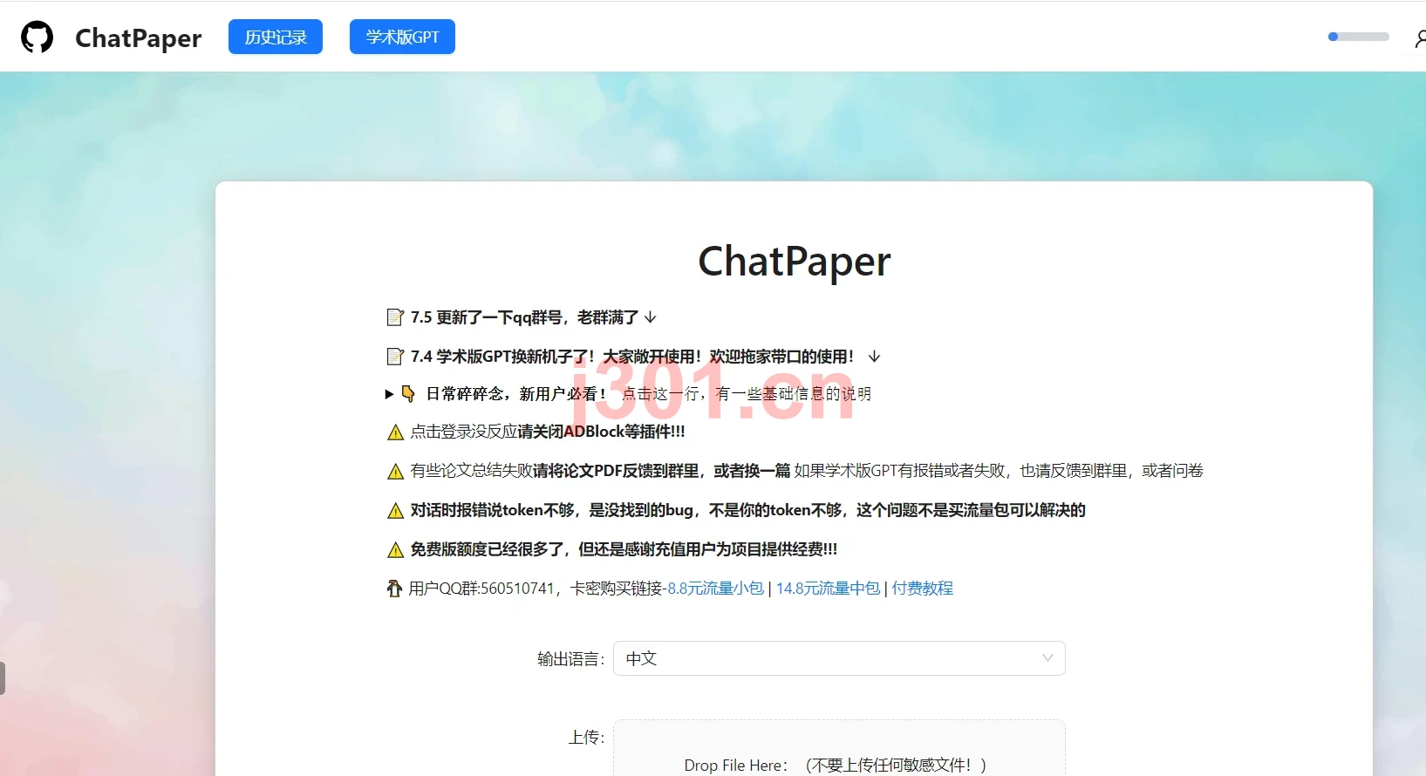Click the memo icon beside the 7.4 学术版GPT note
The width and height of the screenshot is (1426, 776).
click(x=395, y=357)
